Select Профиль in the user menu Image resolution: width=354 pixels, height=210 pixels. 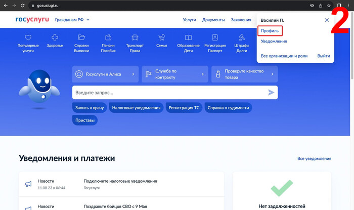(x=269, y=31)
